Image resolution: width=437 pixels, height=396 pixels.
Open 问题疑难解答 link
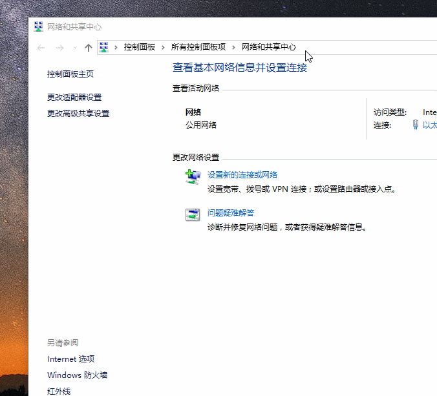231,213
